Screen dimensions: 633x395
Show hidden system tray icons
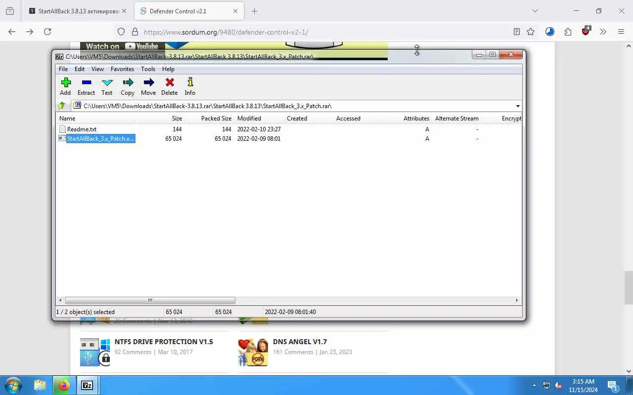click(534, 386)
